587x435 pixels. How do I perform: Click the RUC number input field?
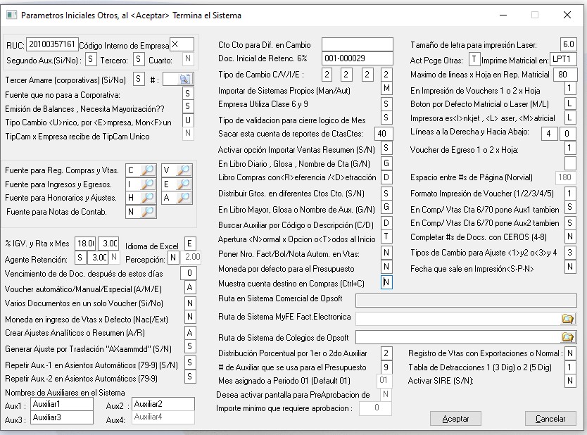(51, 45)
